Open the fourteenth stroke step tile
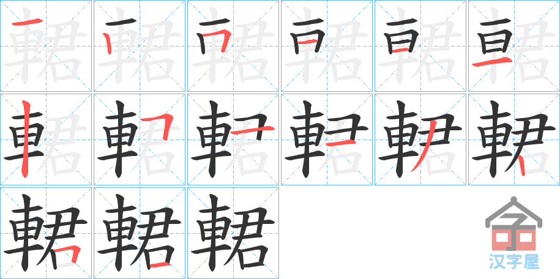 [x=140, y=233]
